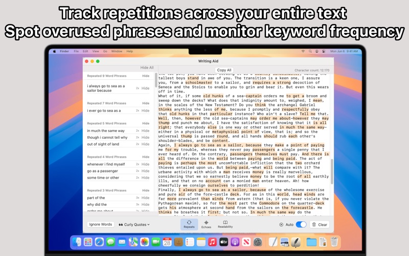This screenshot has height=256, width=409.
Task: Click the 'Repeated 9 Word Phrases' header
Action: [x=107, y=76]
